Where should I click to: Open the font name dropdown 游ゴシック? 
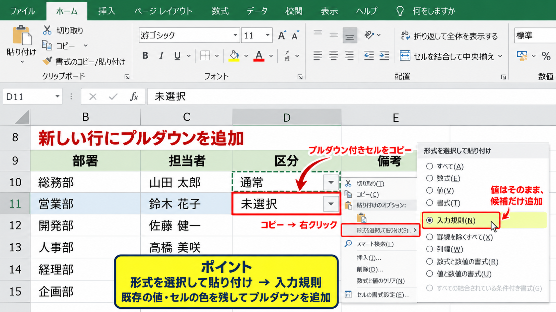click(235, 35)
